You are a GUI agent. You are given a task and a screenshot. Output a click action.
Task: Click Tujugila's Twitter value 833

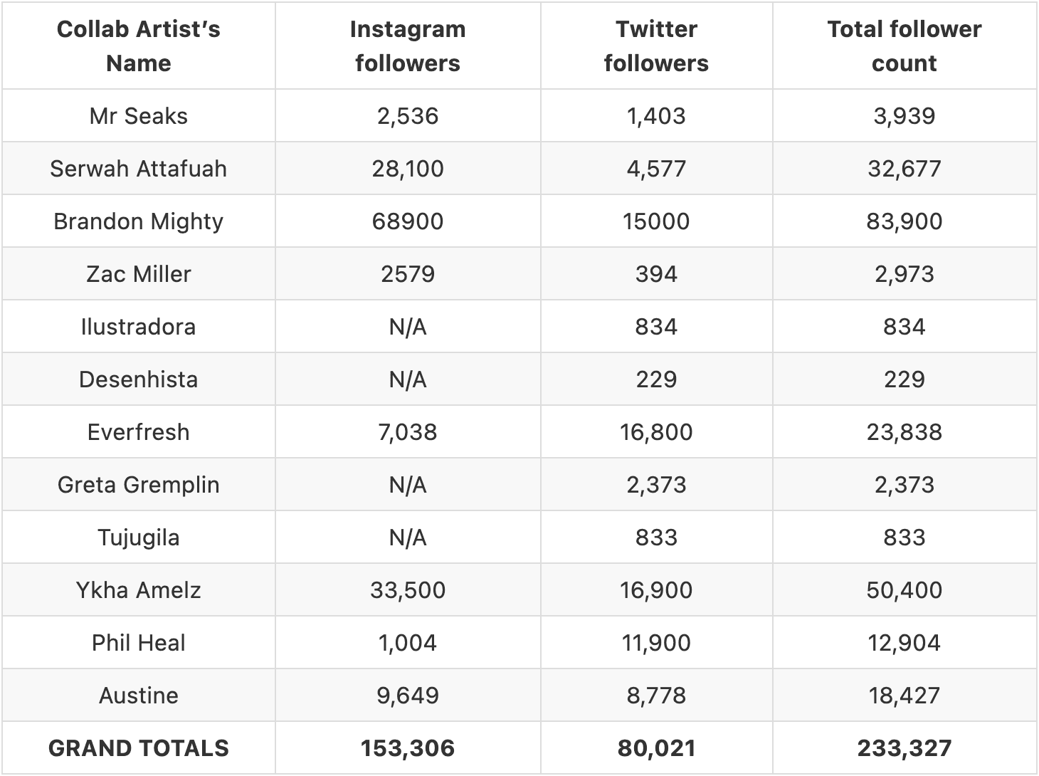point(656,538)
